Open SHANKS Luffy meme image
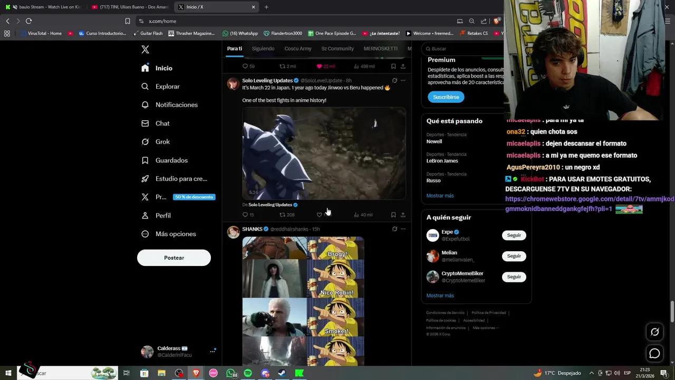 [x=303, y=301]
